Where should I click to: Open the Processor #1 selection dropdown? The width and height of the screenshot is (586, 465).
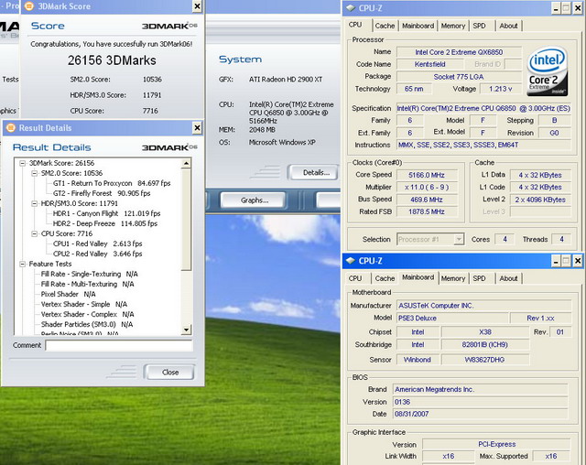click(430, 239)
